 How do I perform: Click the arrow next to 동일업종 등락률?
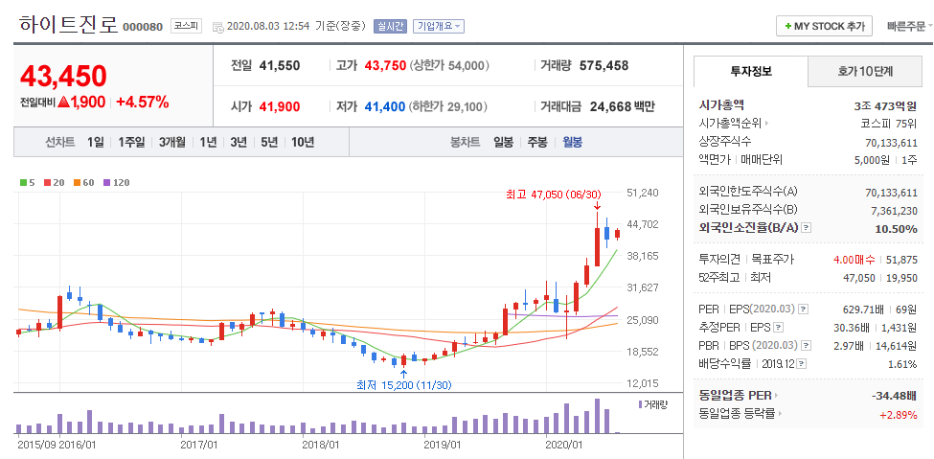pos(780,414)
